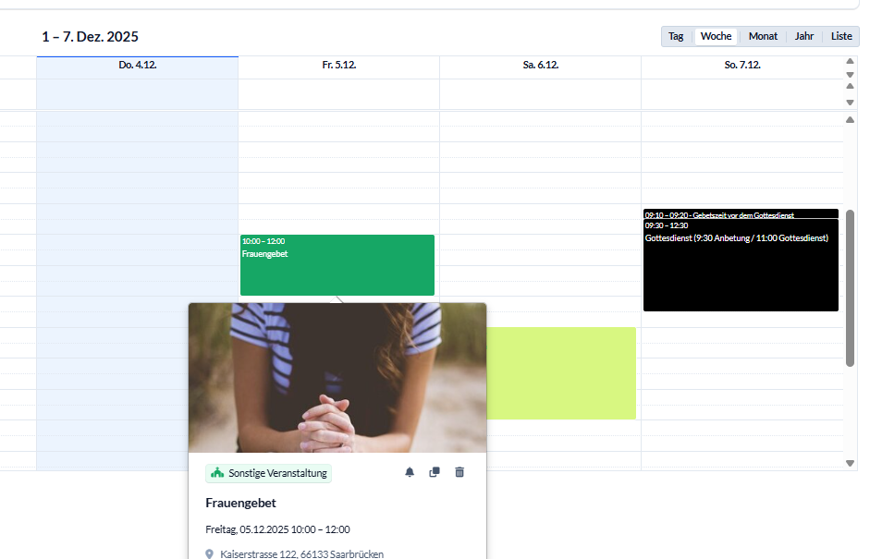The width and height of the screenshot is (882, 559).
Task: Select the Woche view tab
Action: pos(716,36)
